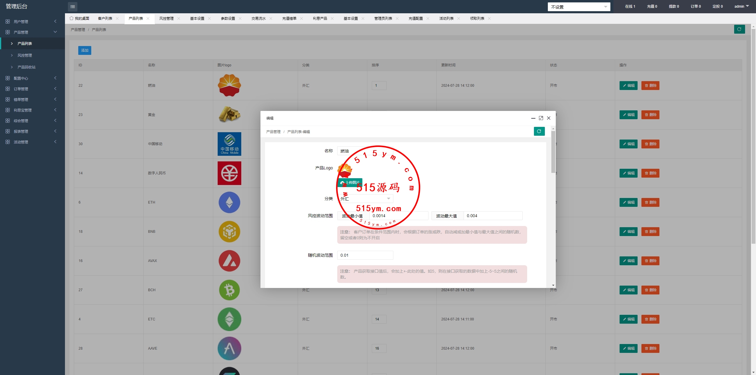This screenshot has width=756, height=375.
Task: Click the hamburger menu toggle icon
Action: coord(72,6)
